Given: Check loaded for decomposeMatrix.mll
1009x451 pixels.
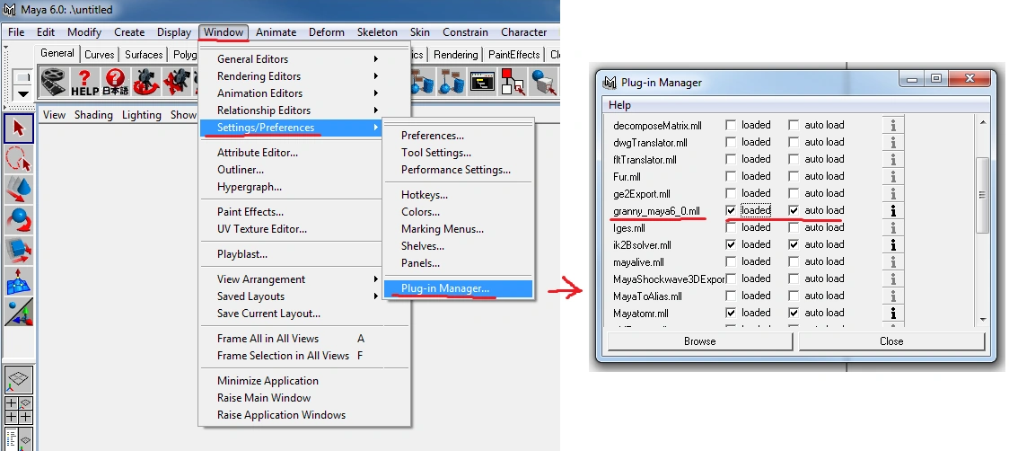Looking at the screenshot, I should 731,125.
